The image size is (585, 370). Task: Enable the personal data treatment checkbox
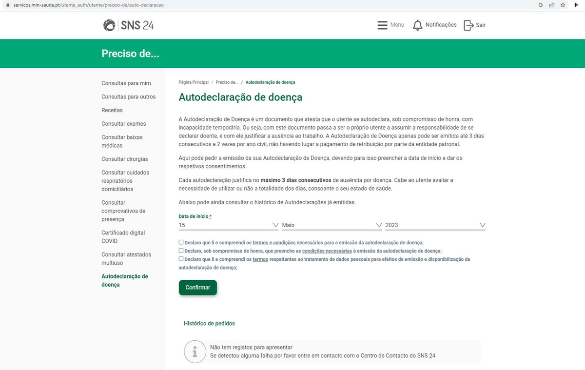coord(181,259)
